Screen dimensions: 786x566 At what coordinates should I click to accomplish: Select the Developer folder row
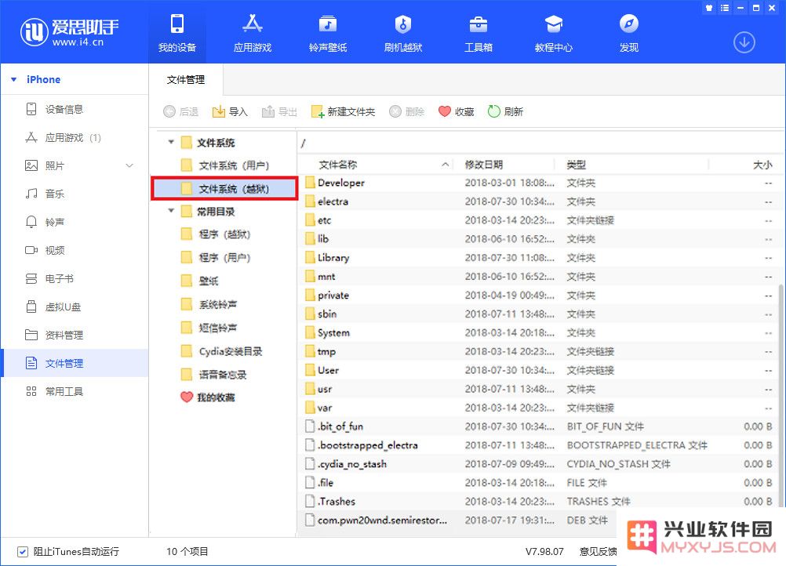(539, 183)
